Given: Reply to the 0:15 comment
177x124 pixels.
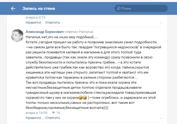Looking at the screenshot, I should click(x=53, y=23).
